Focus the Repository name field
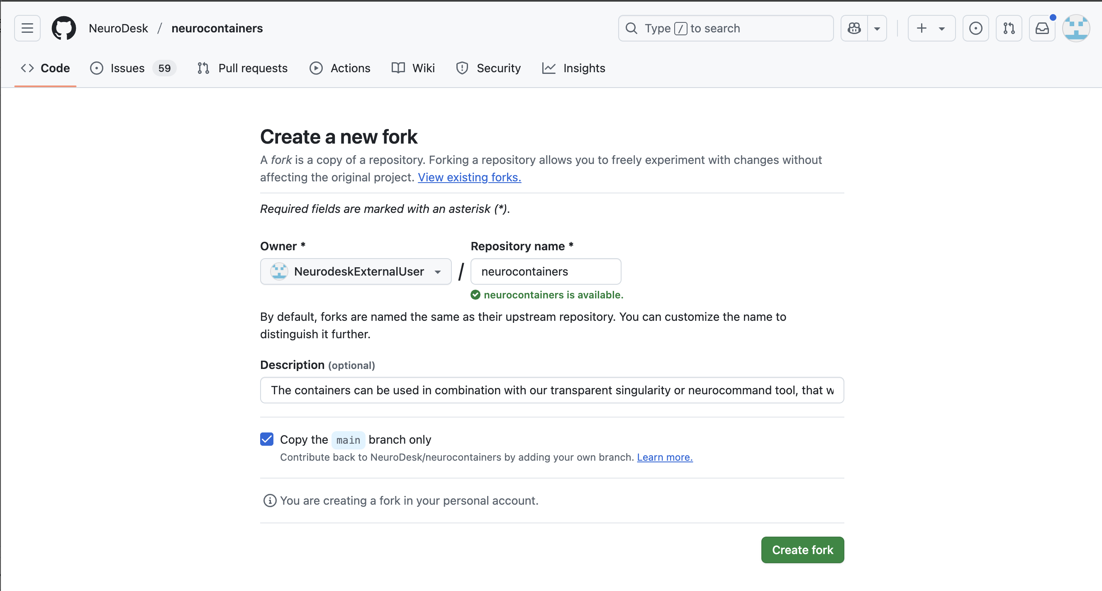1102x591 pixels. [546, 271]
